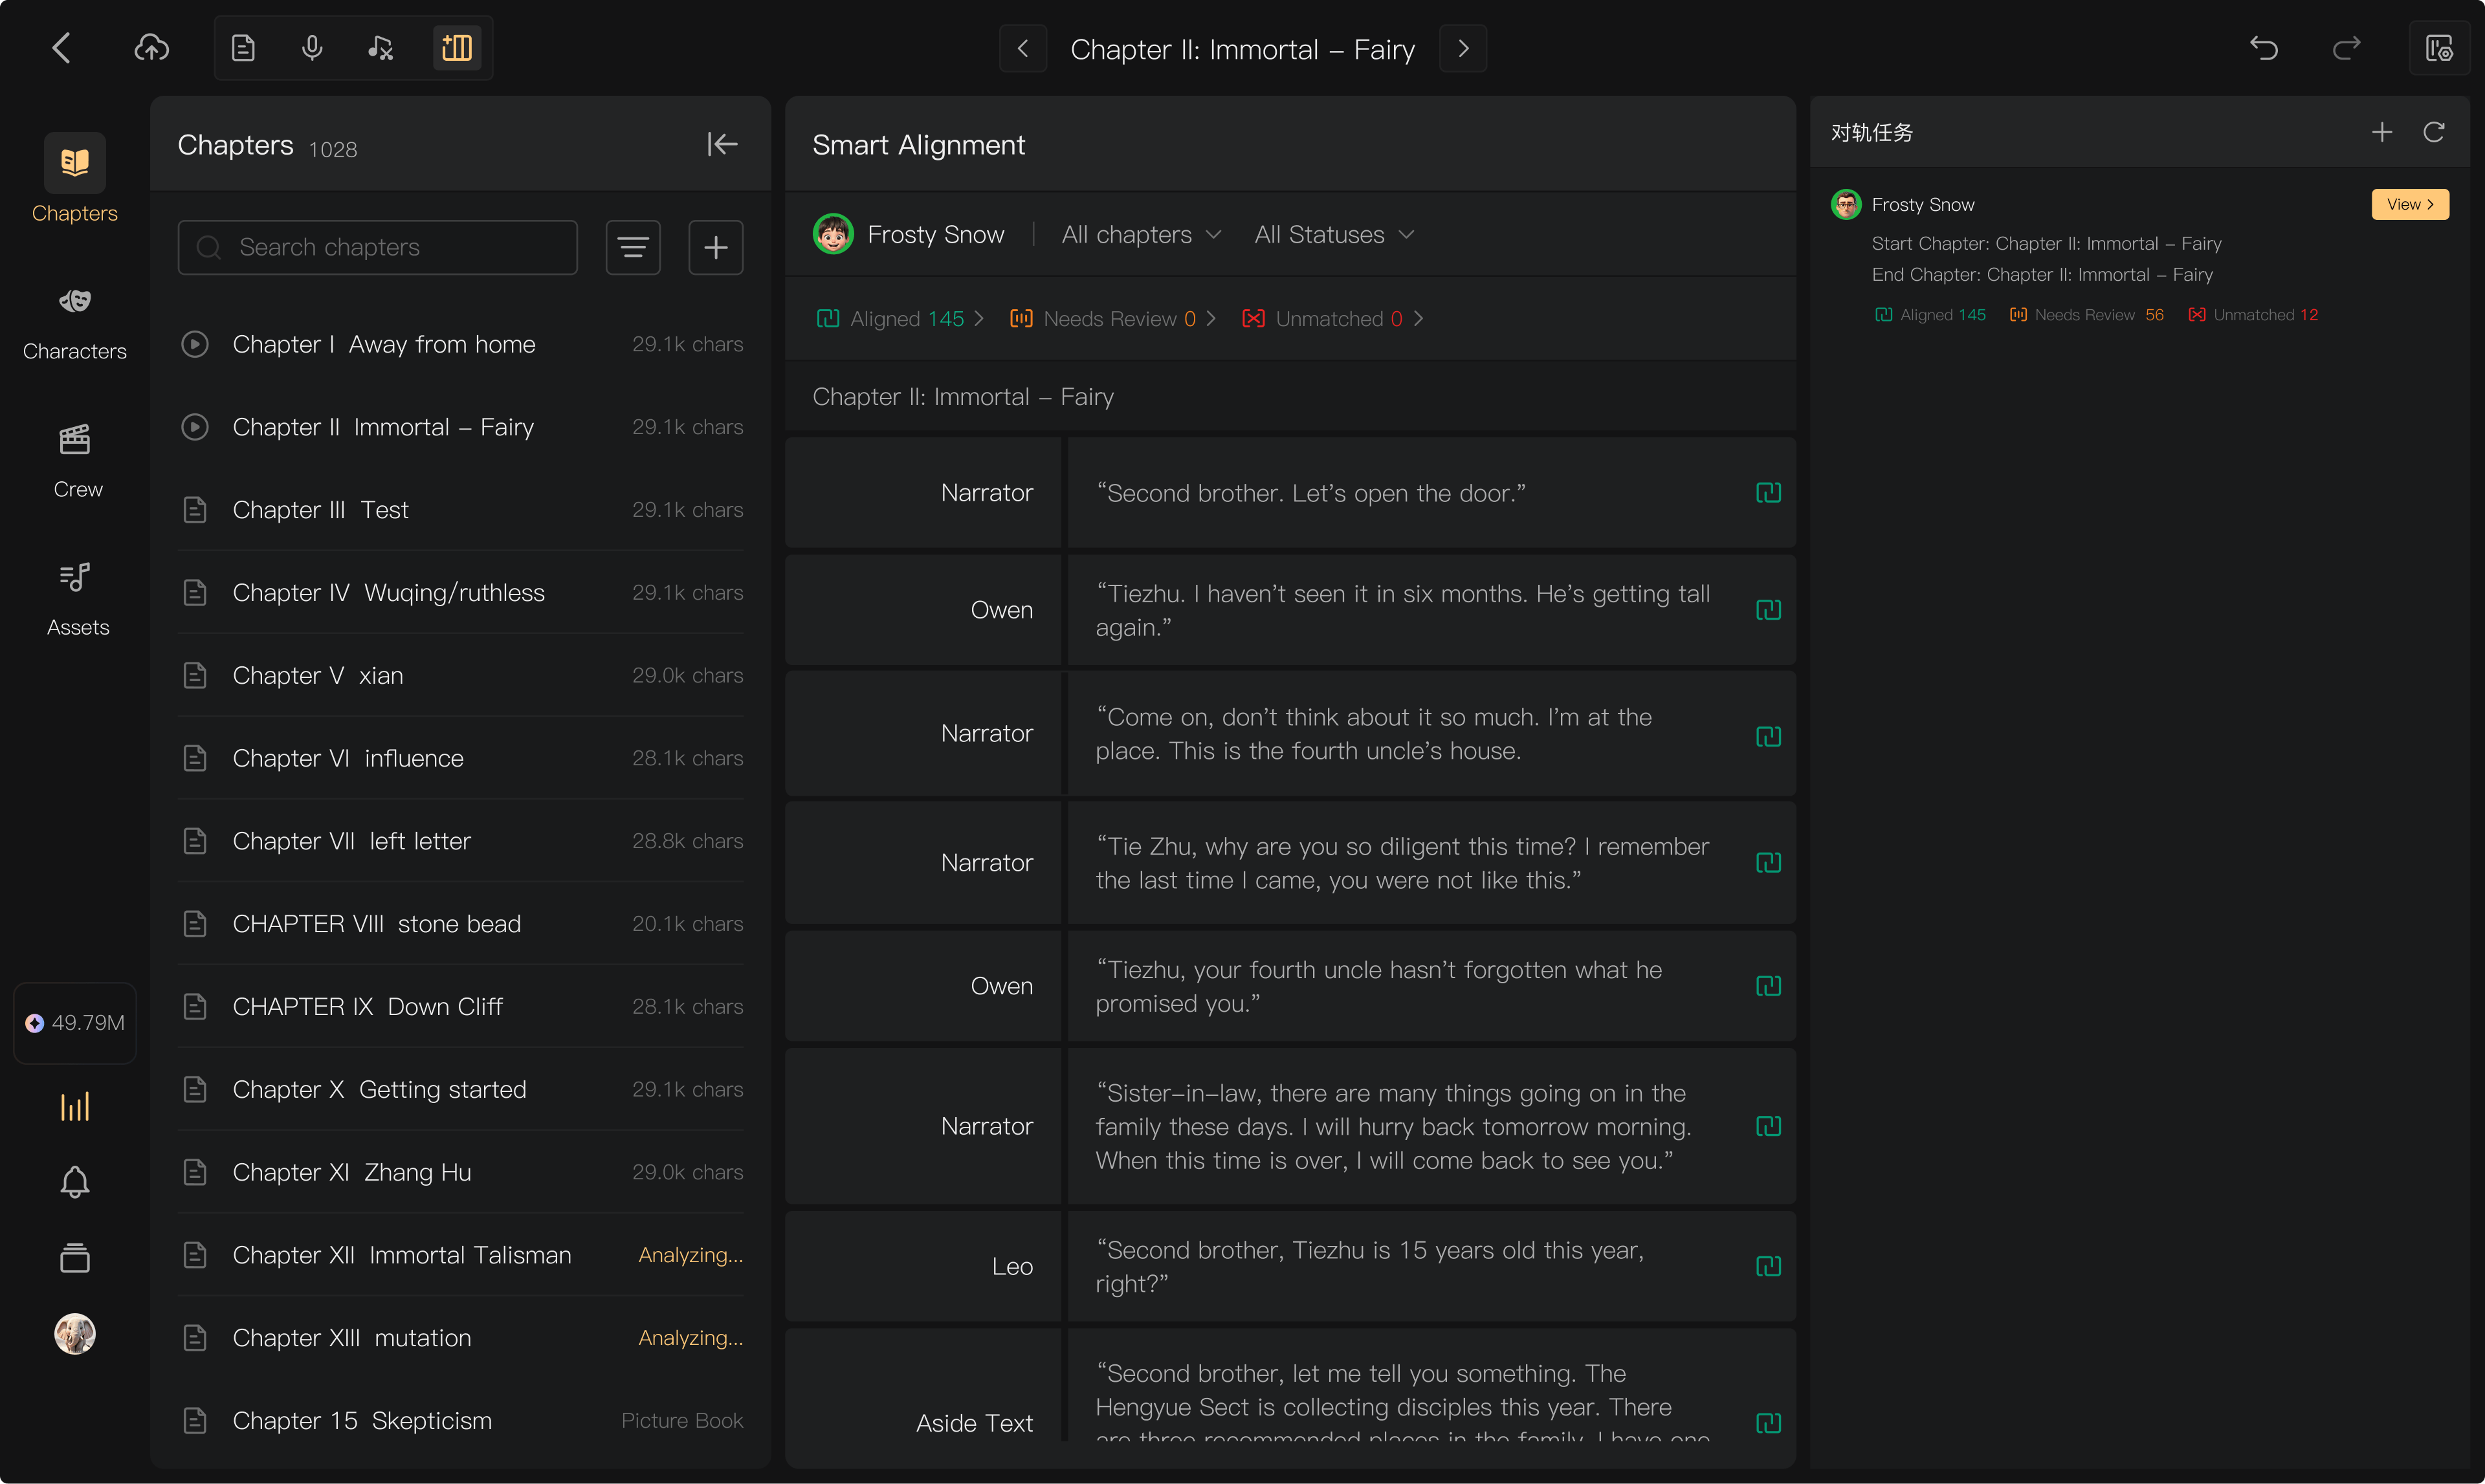Open Crew sidebar section
This screenshot has height=1484, width=2485.
point(75,461)
